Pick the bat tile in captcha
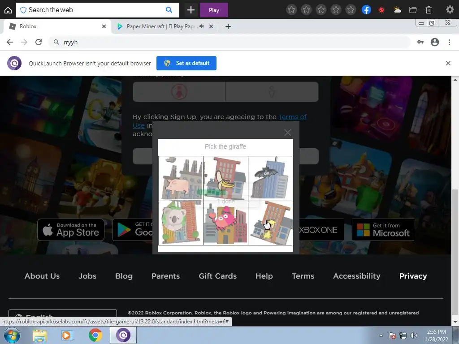The height and width of the screenshot is (344, 459). pyautogui.click(x=270, y=178)
